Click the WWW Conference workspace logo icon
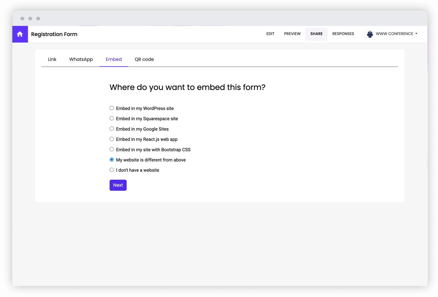The width and height of the screenshot is (438, 297). 370,34
